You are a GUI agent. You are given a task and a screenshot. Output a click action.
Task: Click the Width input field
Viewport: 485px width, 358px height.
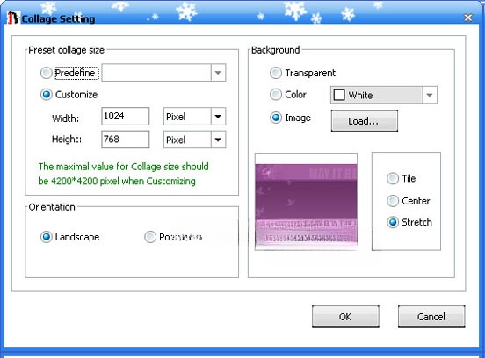pos(126,116)
